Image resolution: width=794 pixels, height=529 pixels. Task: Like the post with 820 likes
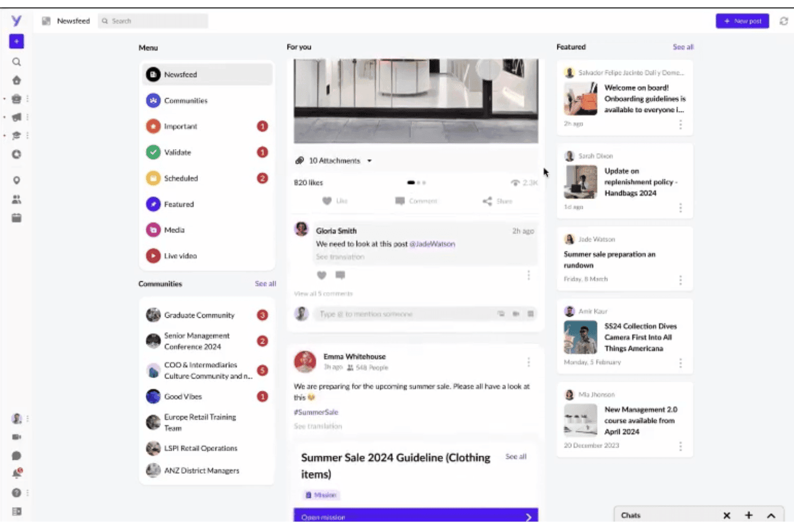[x=335, y=201]
